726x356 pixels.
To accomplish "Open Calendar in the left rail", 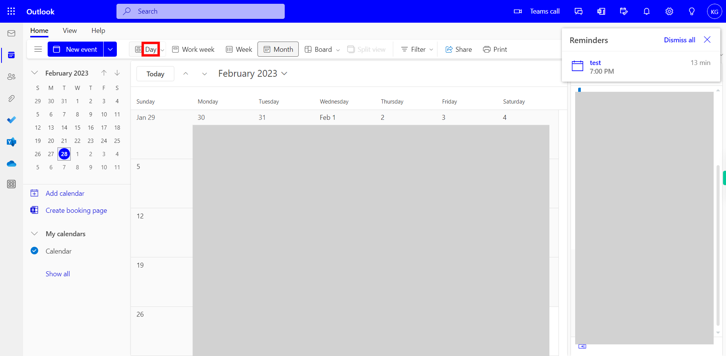I will (11, 55).
